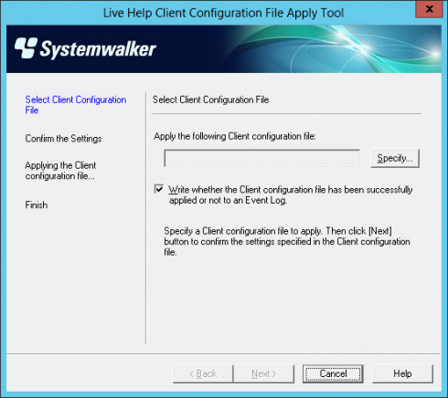Click 'Apply the following Client configuration file:' label
The height and width of the screenshot is (398, 448).
click(235, 136)
